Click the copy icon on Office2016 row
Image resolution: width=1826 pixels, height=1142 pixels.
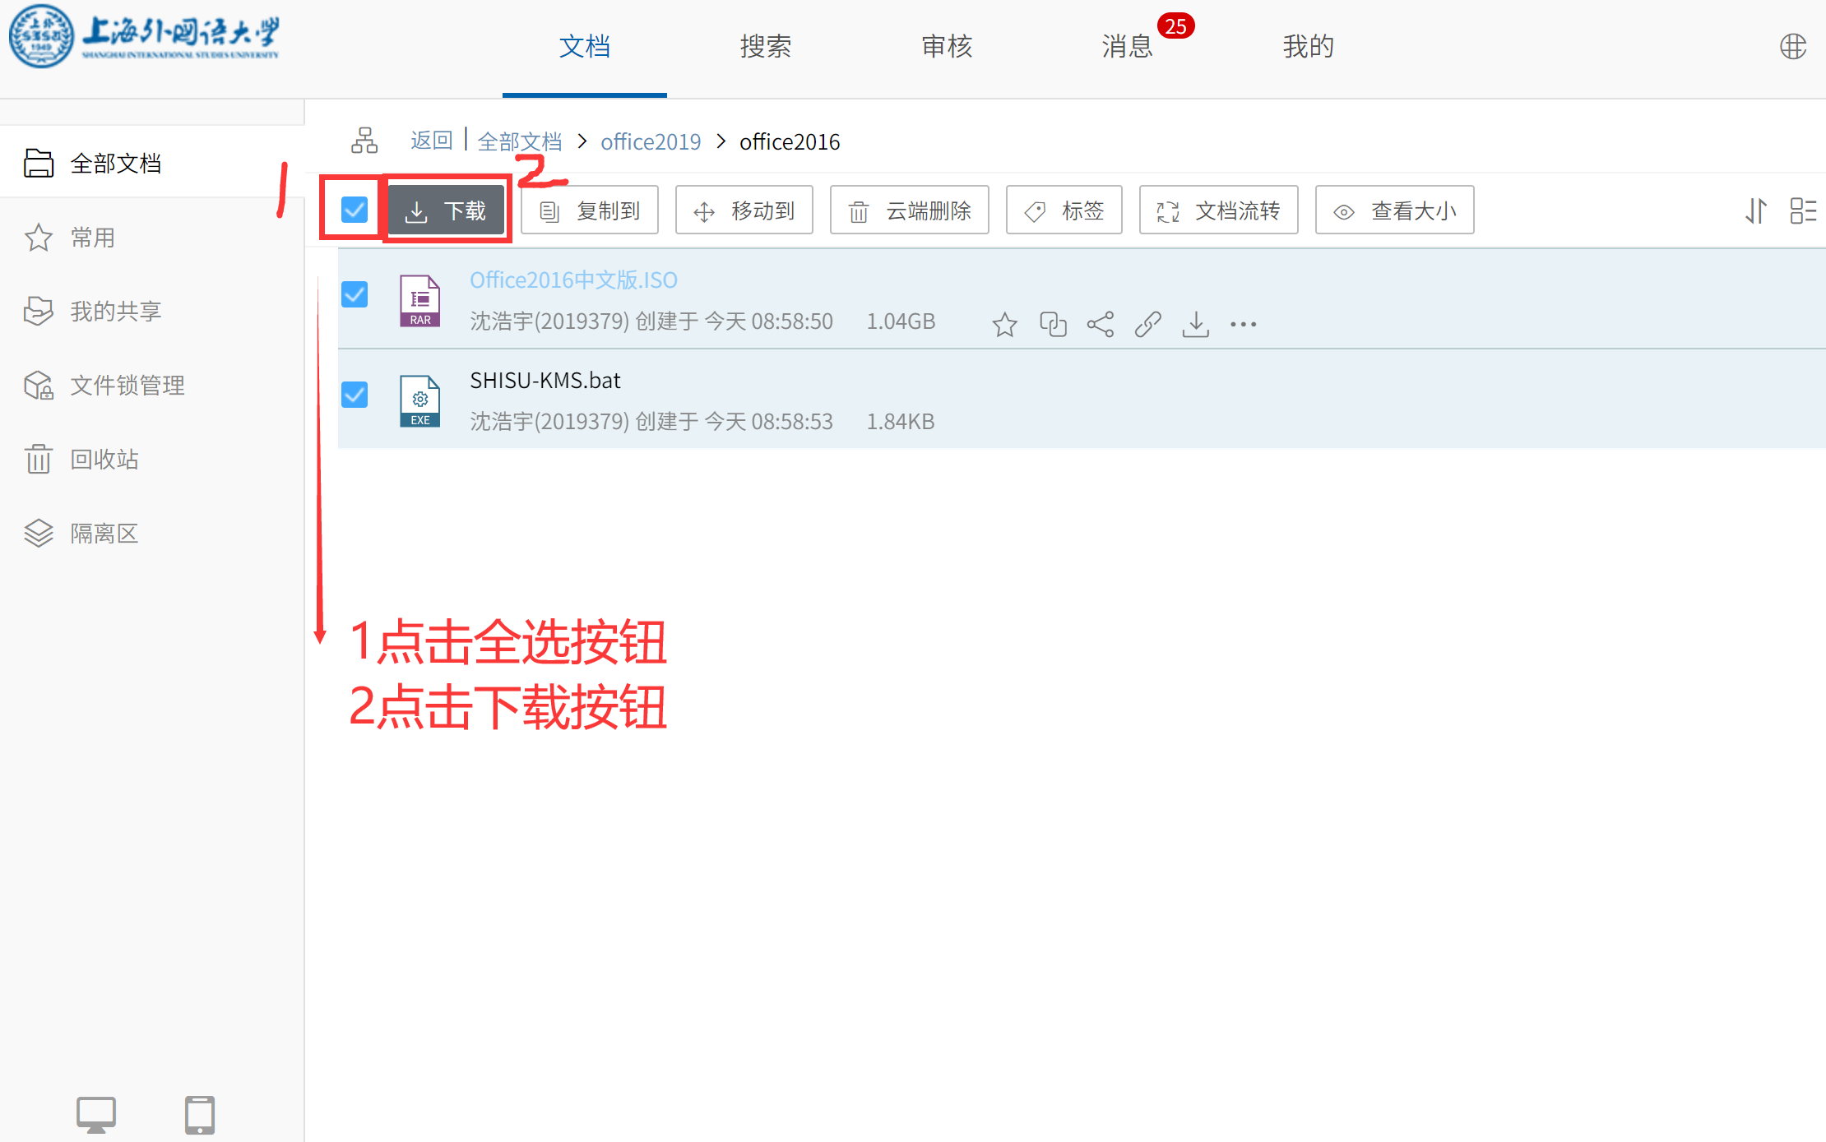coord(1053,325)
